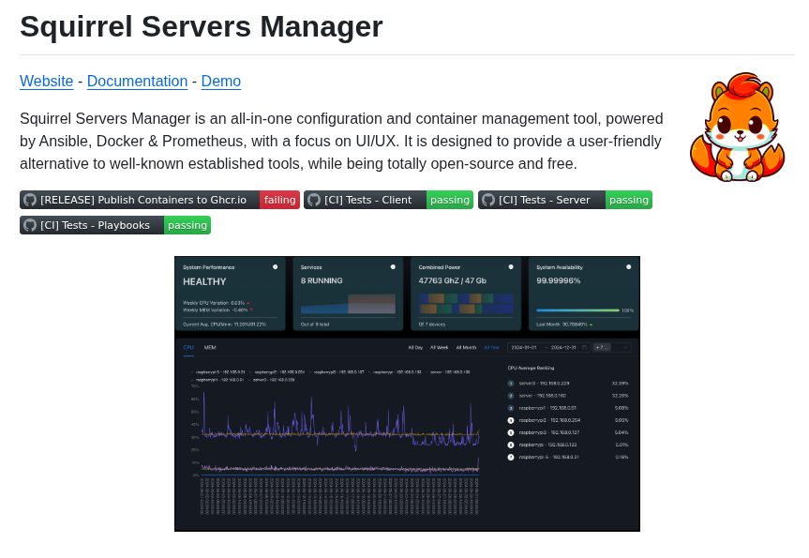This screenshot has height=558, width=809.
Task: Open the Tests - Server passing badge
Action: (565, 200)
